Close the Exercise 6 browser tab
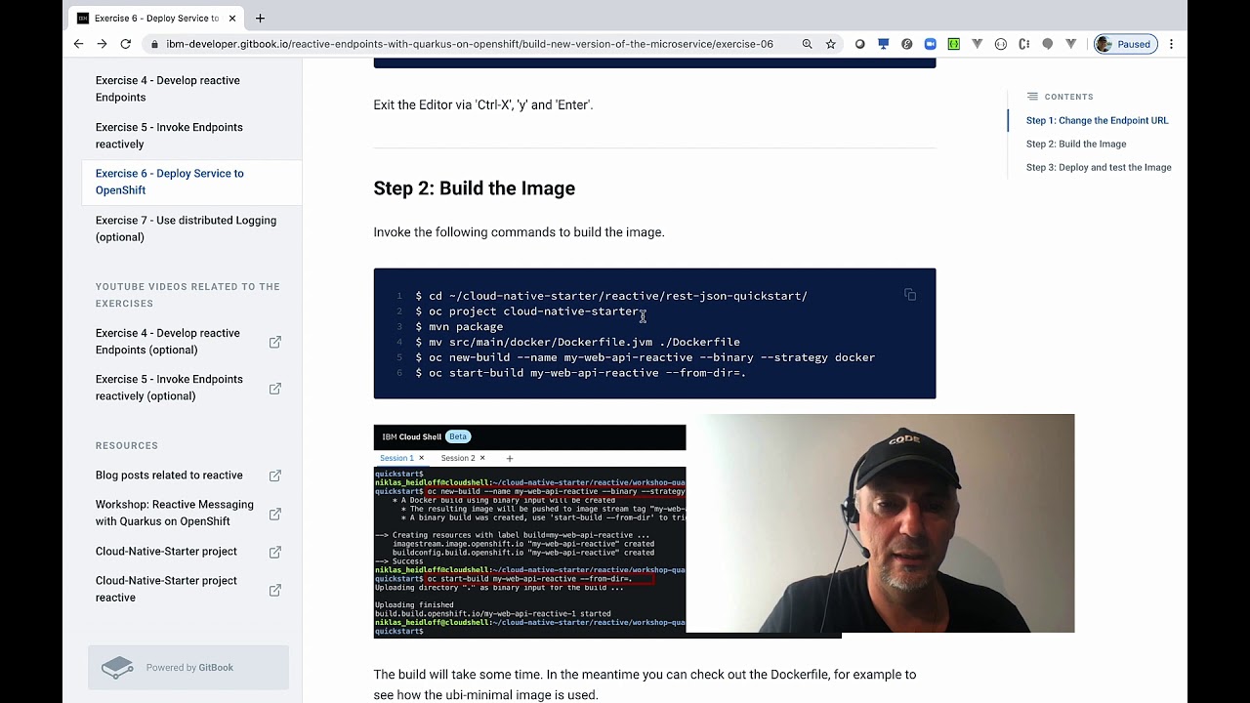This screenshot has width=1250, height=703. point(232,18)
